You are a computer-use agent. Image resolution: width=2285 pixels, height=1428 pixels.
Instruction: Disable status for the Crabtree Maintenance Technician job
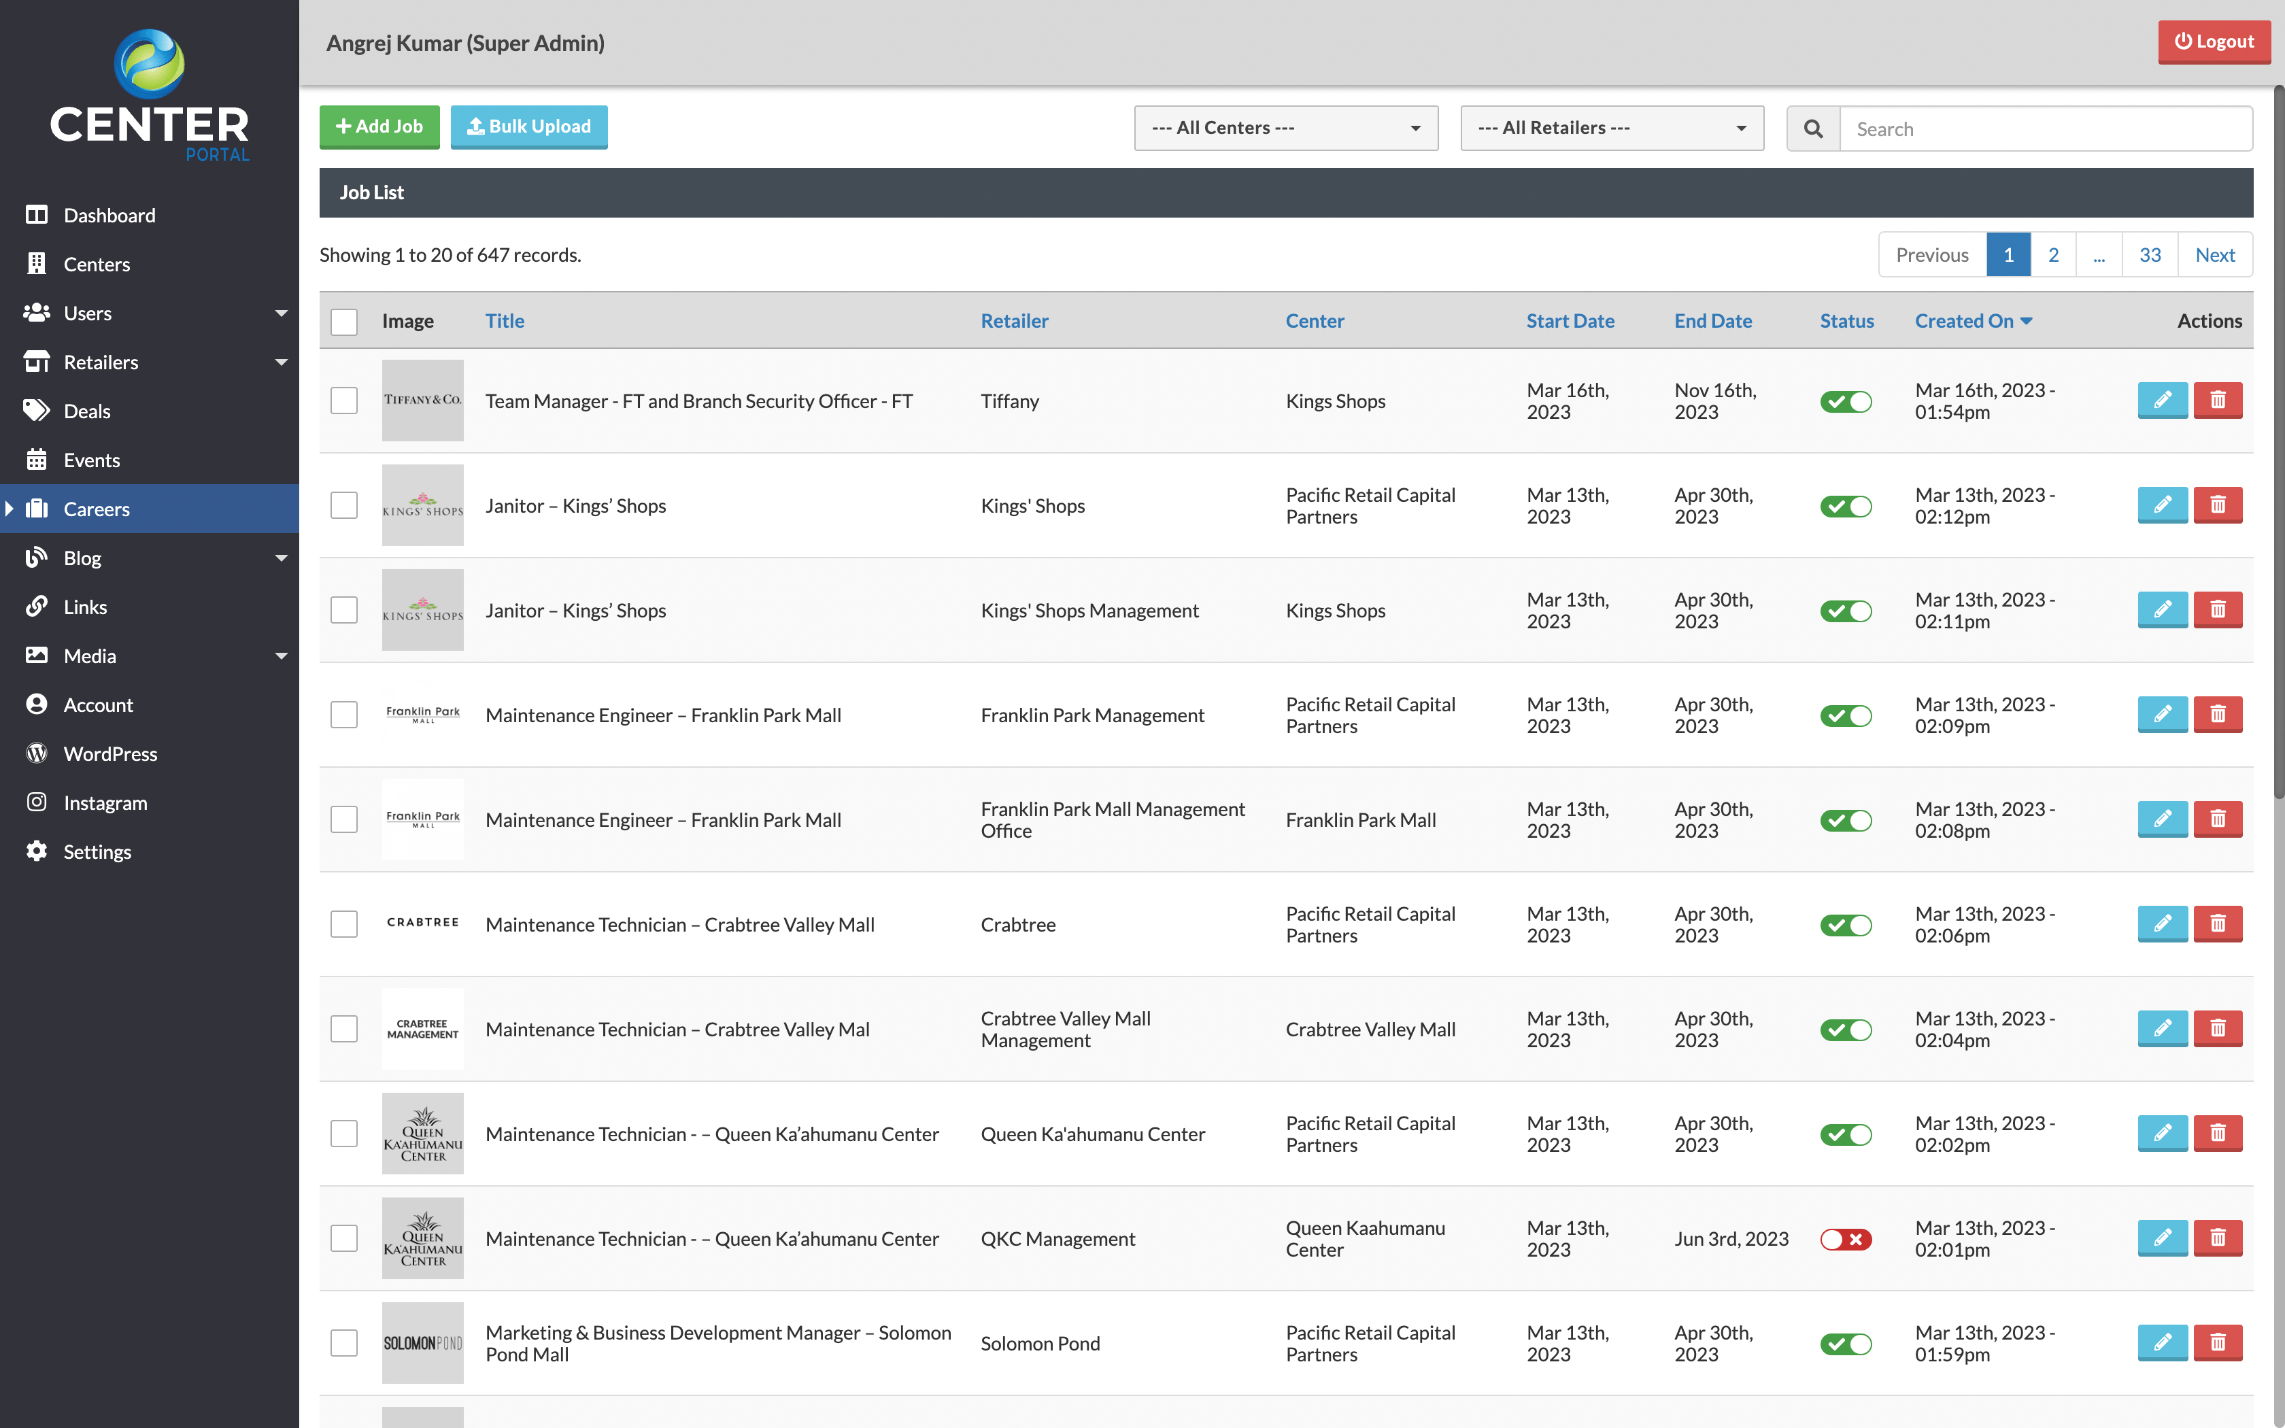(x=1847, y=925)
